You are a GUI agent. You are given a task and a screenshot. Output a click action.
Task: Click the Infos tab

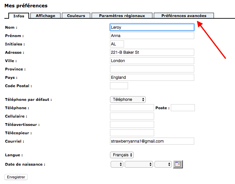(x=18, y=16)
